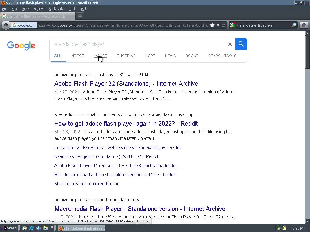Click the quick launch icon with magnifying glass

coord(45,228)
